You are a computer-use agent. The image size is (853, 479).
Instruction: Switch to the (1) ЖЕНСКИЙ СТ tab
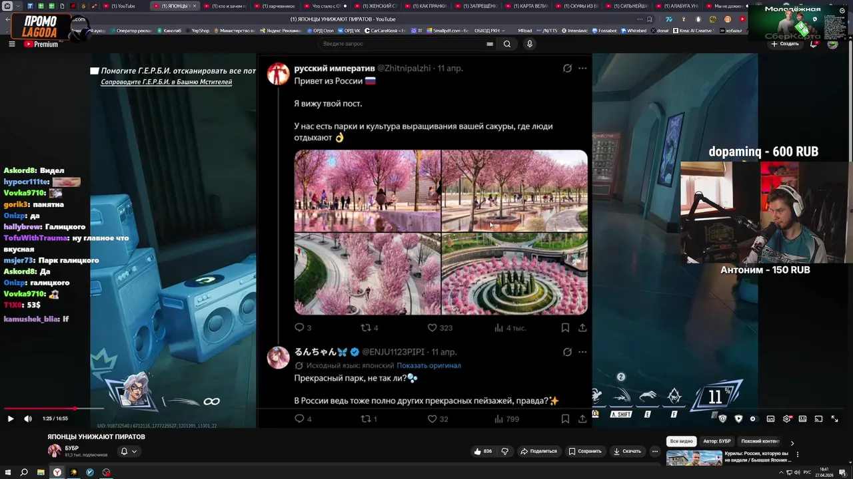(377, 6)
